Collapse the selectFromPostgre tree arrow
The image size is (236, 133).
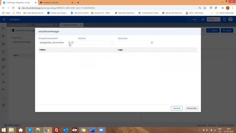click(x=10, y=31)
